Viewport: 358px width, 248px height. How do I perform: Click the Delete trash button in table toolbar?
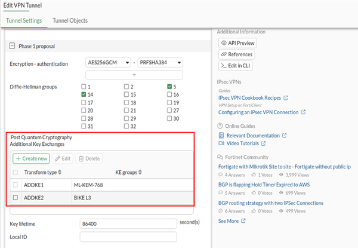point(89,158)
